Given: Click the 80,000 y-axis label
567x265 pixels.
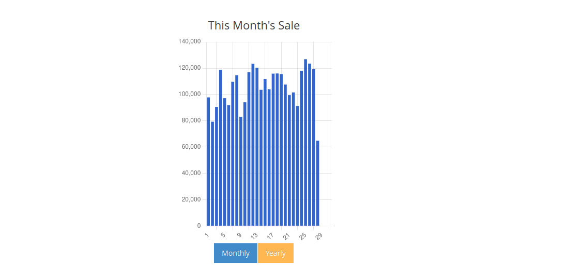Looking at the screenshot, I should (191, 120).
